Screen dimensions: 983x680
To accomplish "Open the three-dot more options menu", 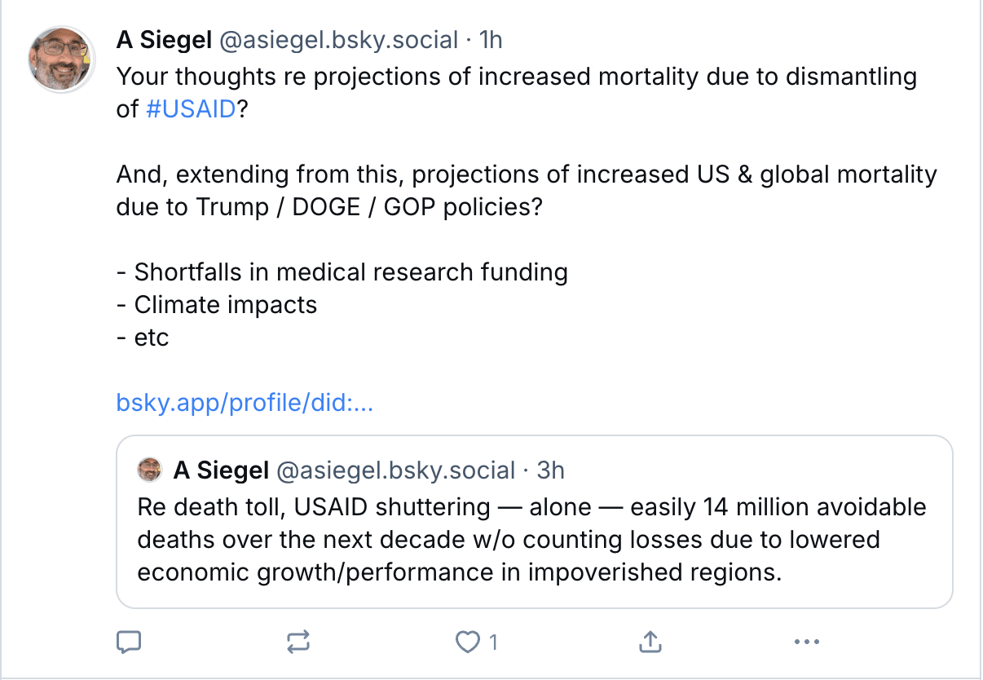I will 806,642.
